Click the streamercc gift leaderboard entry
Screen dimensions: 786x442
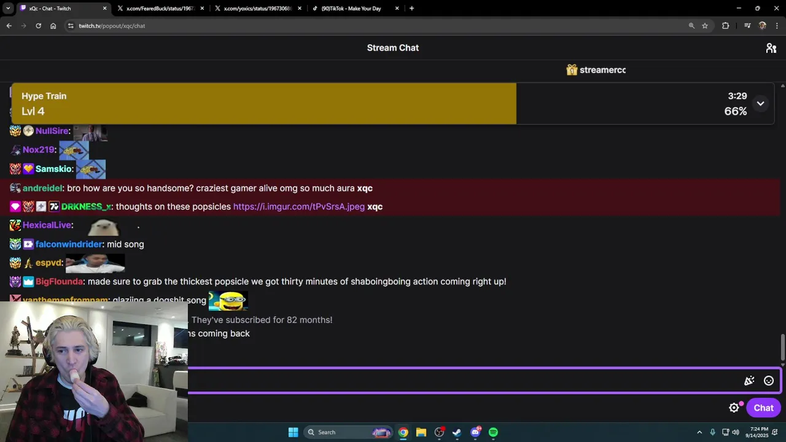(596, 70)
